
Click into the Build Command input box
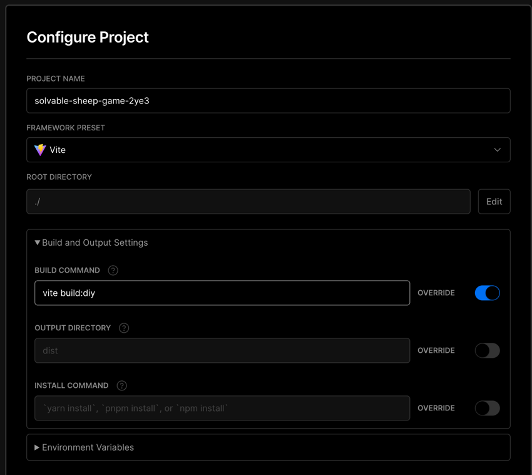point(222,293)
